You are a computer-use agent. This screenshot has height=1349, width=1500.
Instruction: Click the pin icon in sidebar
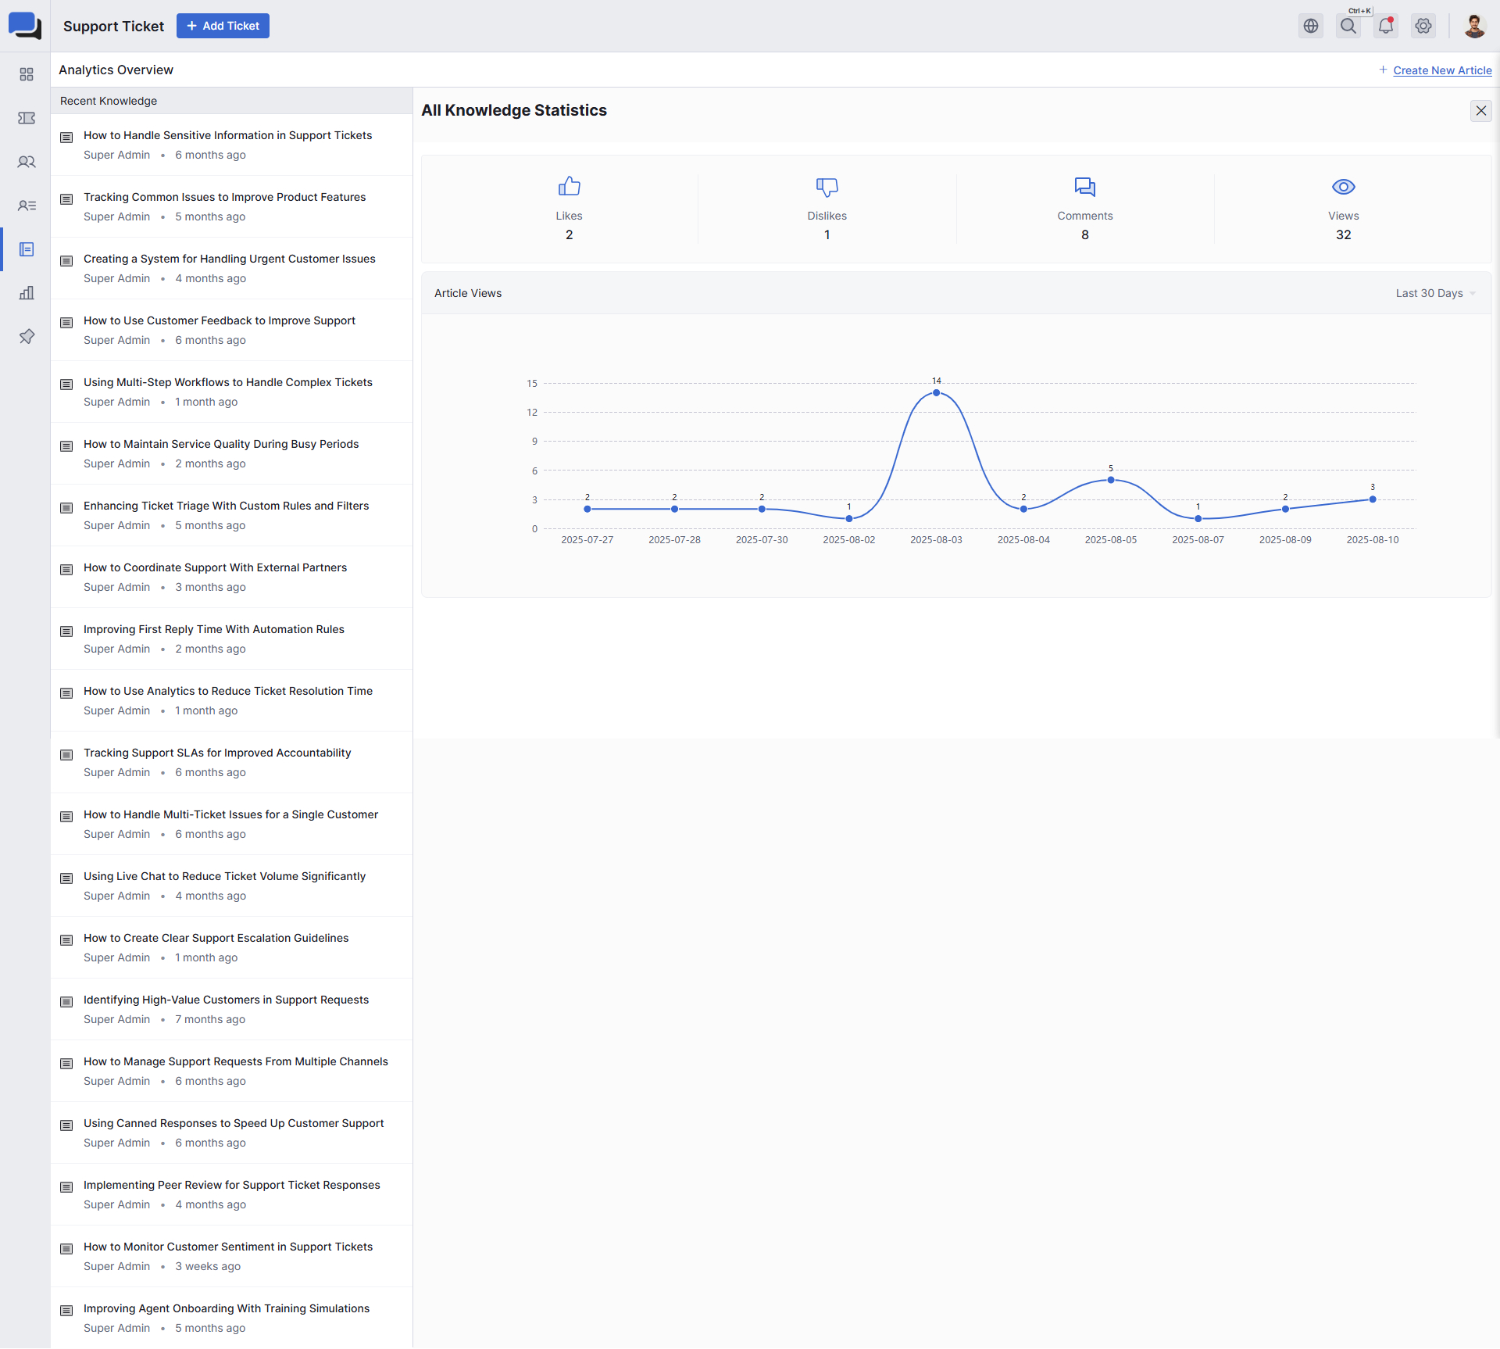pyautogui.click(x=27, y=337)
